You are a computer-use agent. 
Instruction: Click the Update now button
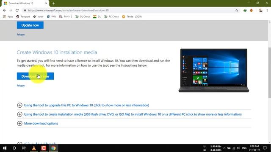(30, 25)
